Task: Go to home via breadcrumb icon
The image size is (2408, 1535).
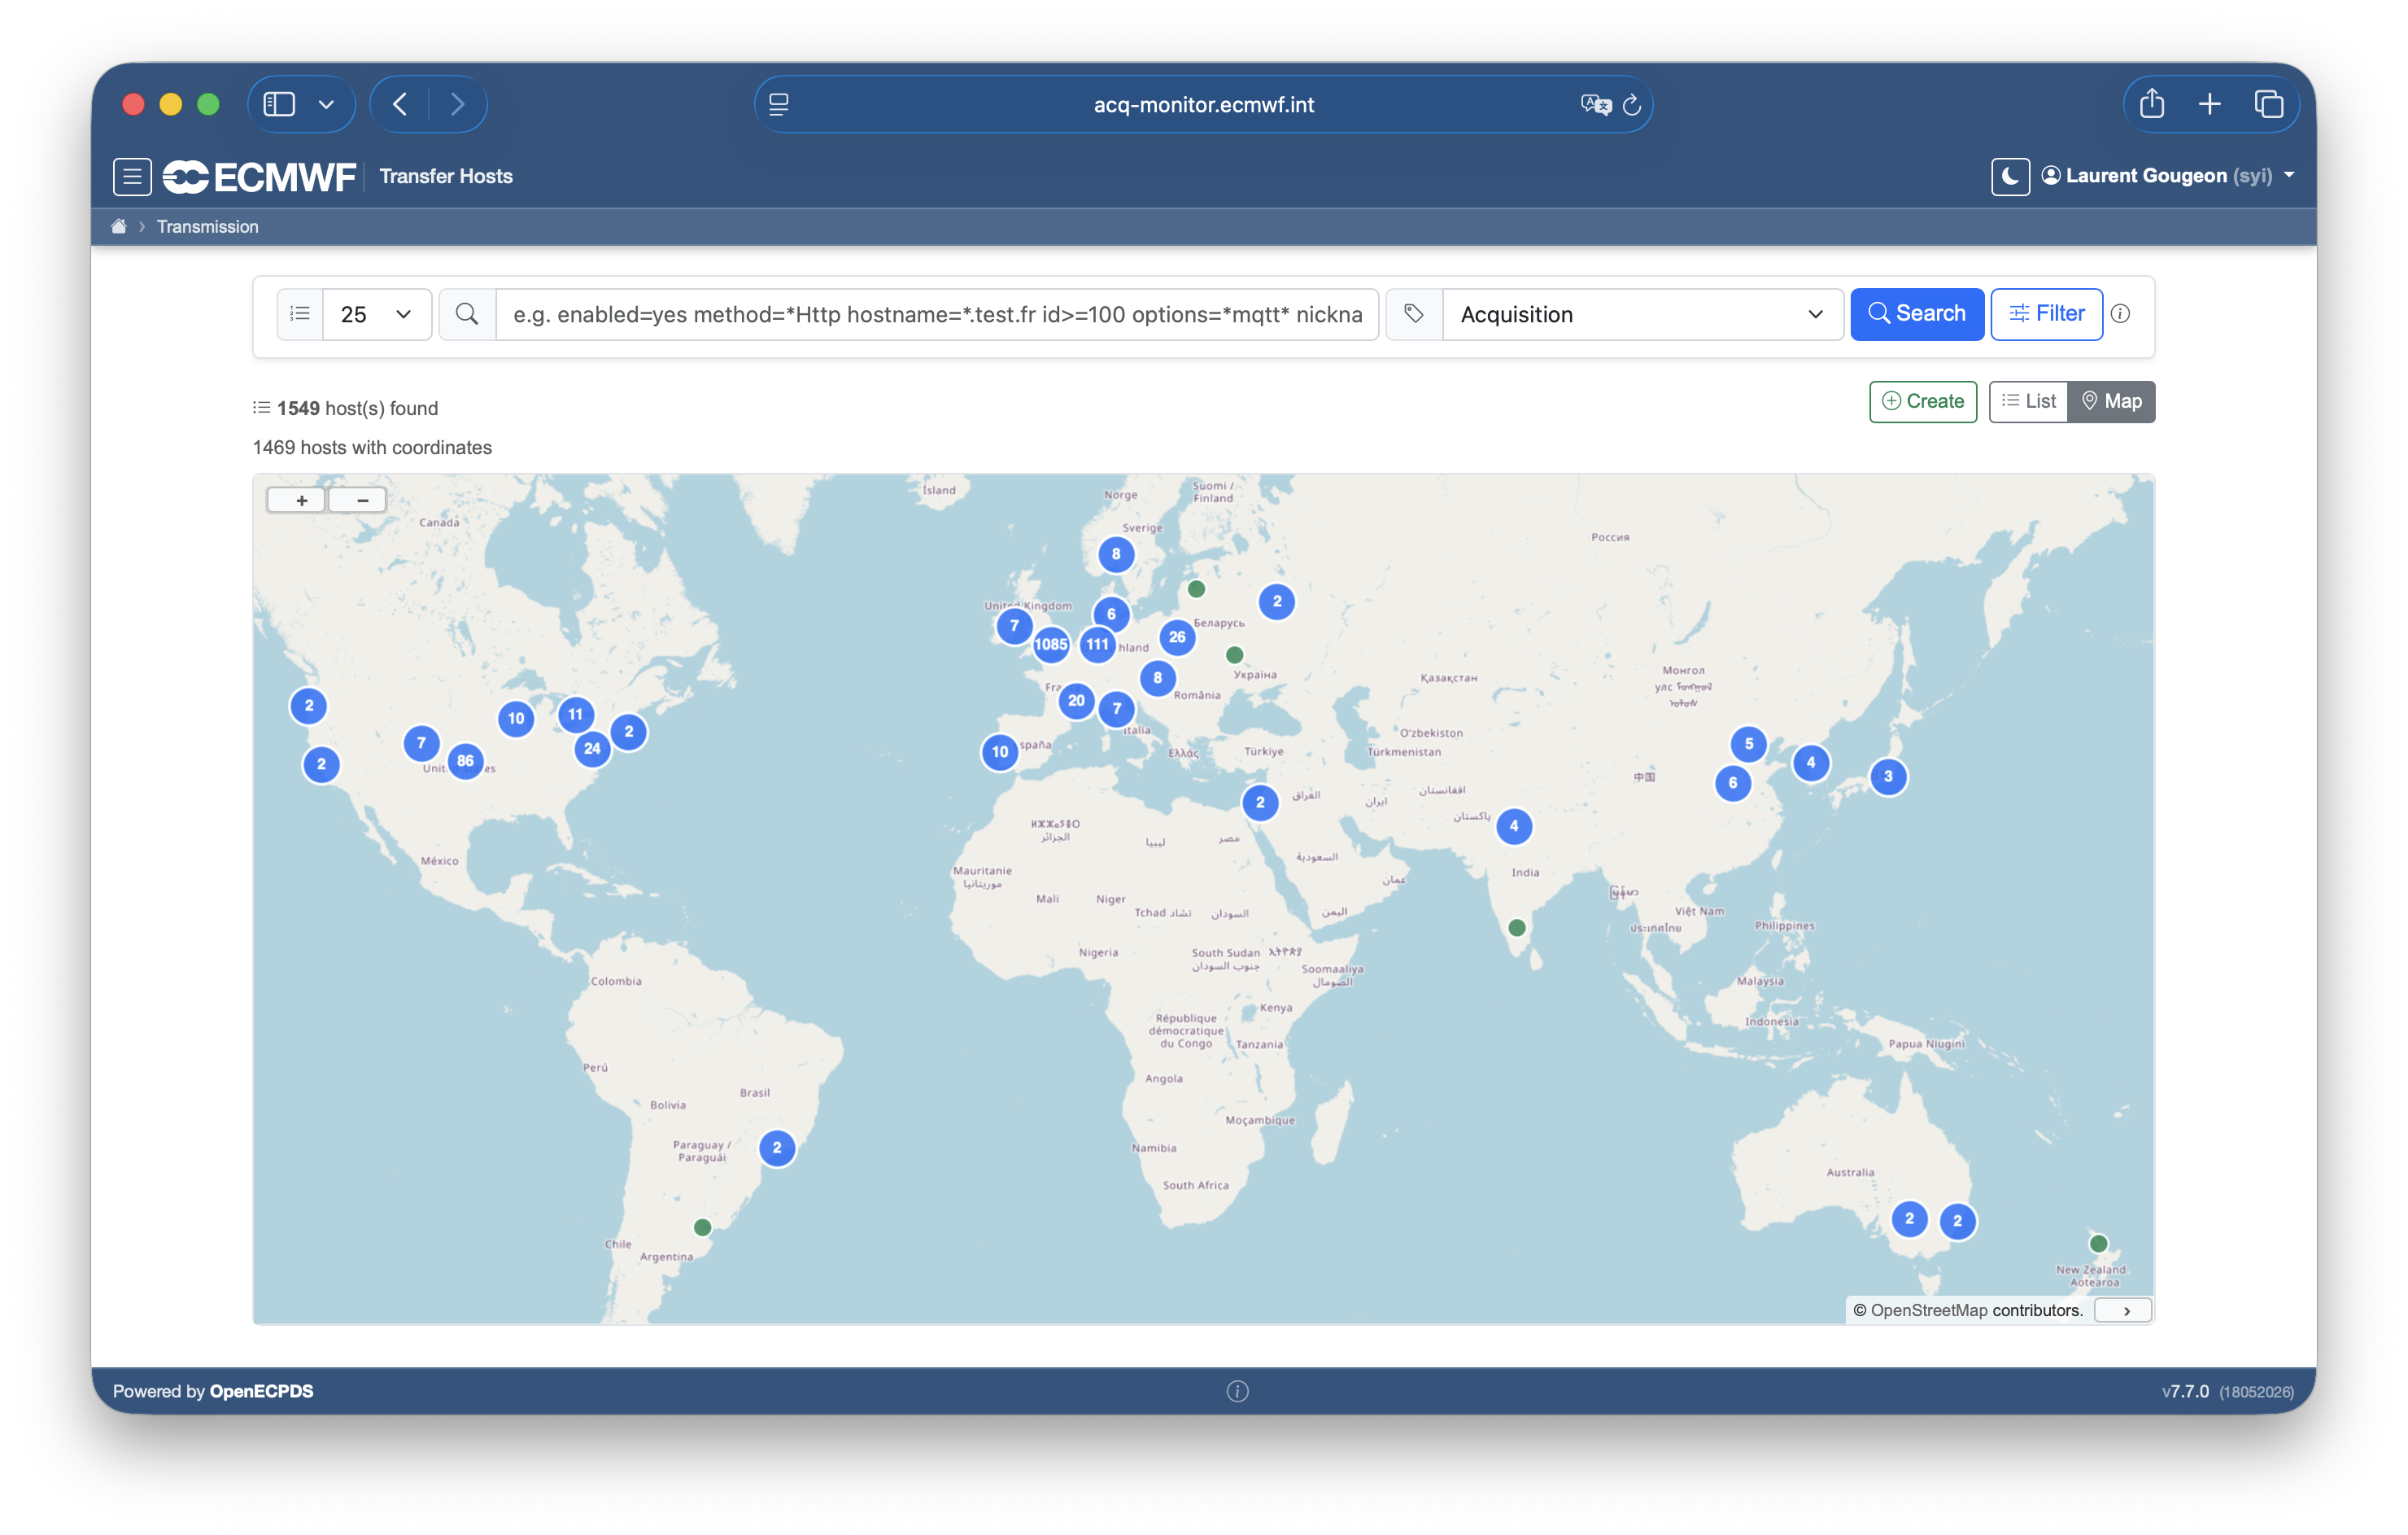Action: click(118, 226)
